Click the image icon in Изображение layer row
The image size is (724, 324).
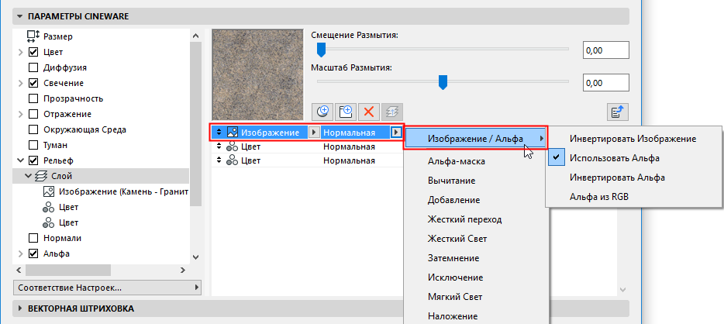coord(233,133)
